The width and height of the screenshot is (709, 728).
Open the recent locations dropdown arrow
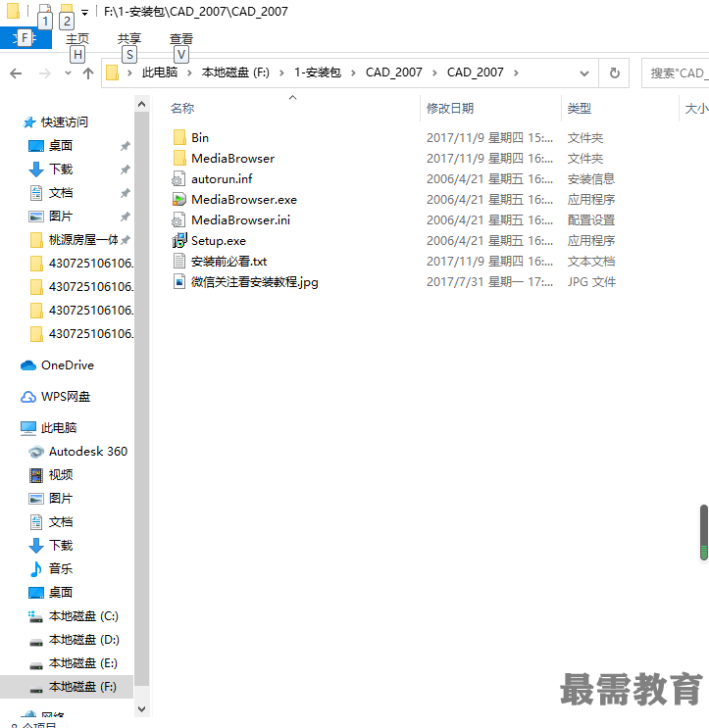tap(68, 73)
